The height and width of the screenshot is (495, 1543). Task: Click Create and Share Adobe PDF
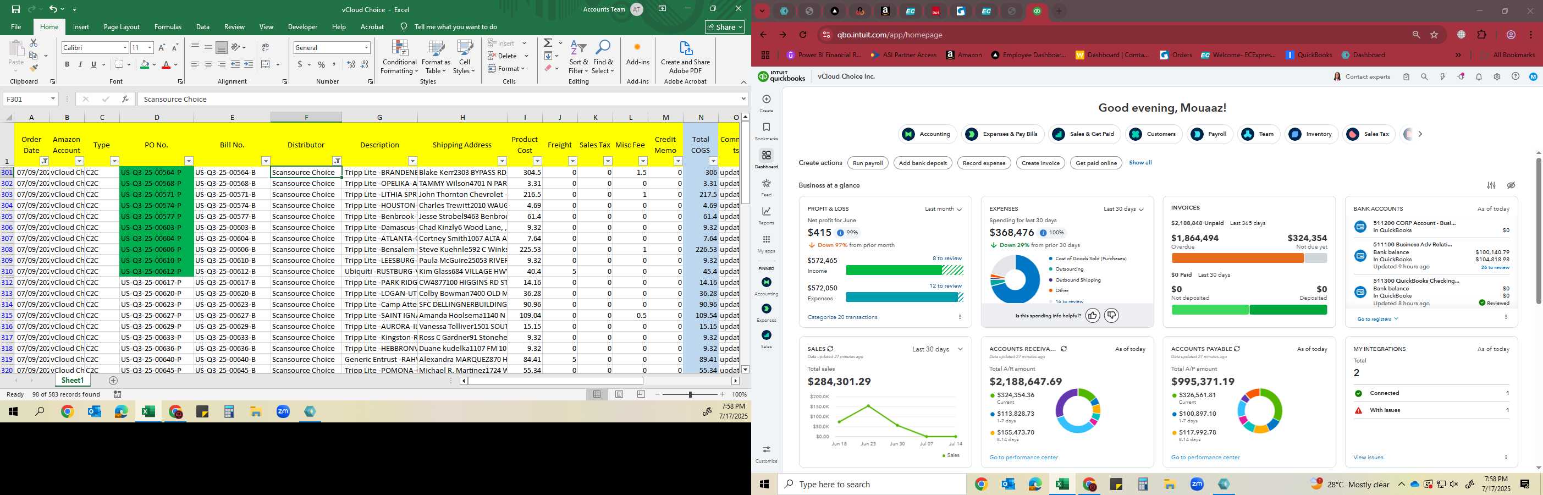click(x=685, y=58)
